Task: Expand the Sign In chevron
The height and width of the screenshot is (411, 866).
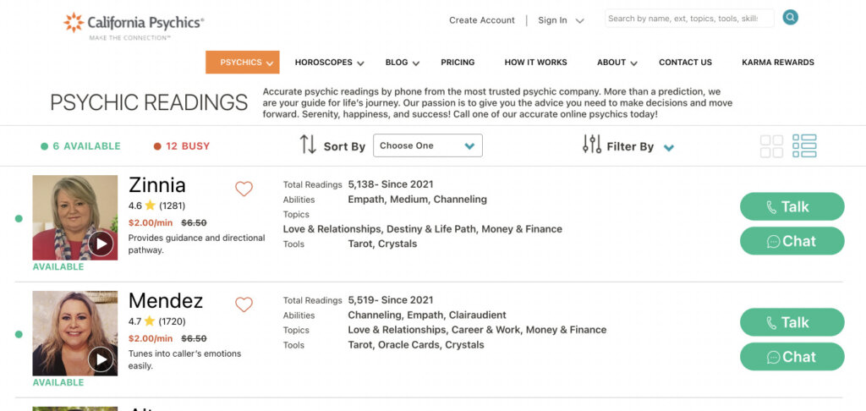Action: 579,21
